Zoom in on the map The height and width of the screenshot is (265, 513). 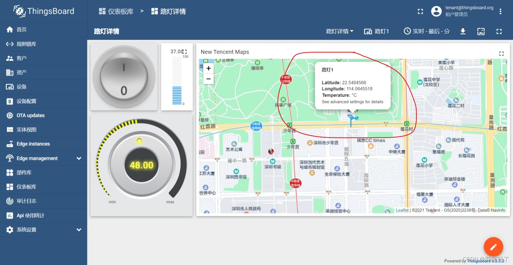point(209,68)
